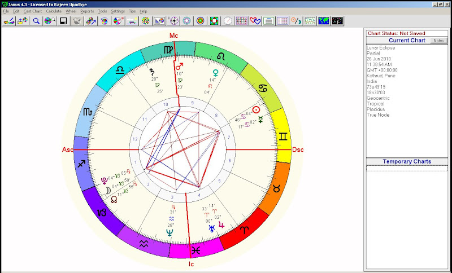Open the Tips menu item
The height and width of the screenshot is (273, 452).
132,11
